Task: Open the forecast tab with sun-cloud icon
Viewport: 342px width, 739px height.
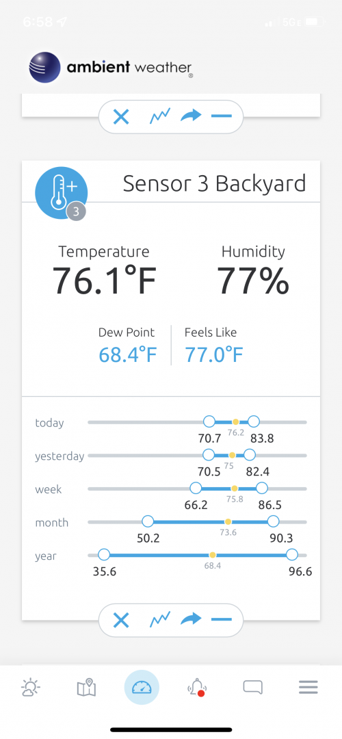Action: point(31,688)
